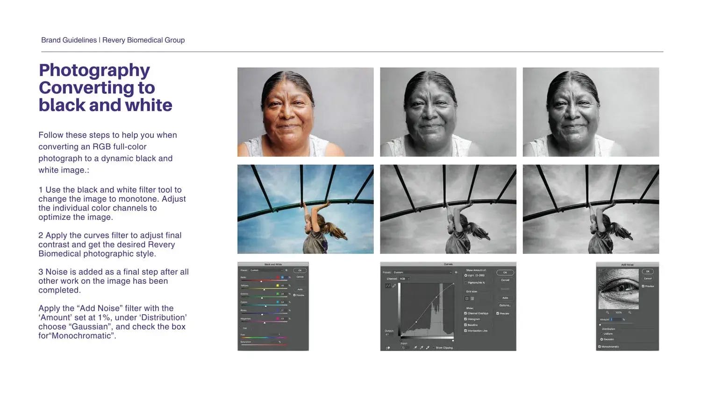
Task: Uncheck Histogram in Curves dialog
Action: point(465,319)
